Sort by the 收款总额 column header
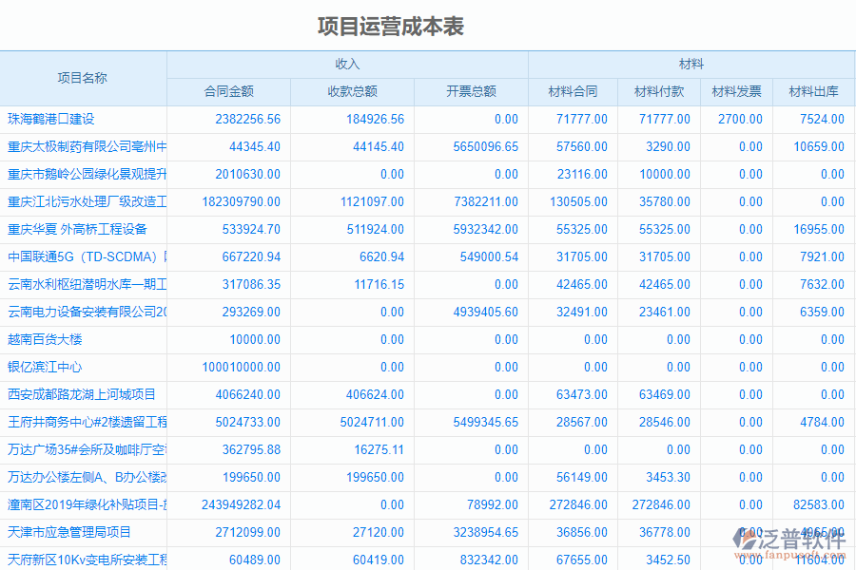The image size is (856, 570). click(351, 91)
